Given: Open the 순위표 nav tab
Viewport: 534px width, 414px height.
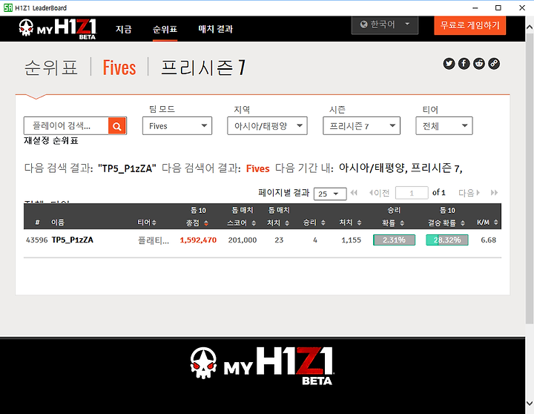Looking at the screenshot, I should pyautogui.click(x=165, y=29).
